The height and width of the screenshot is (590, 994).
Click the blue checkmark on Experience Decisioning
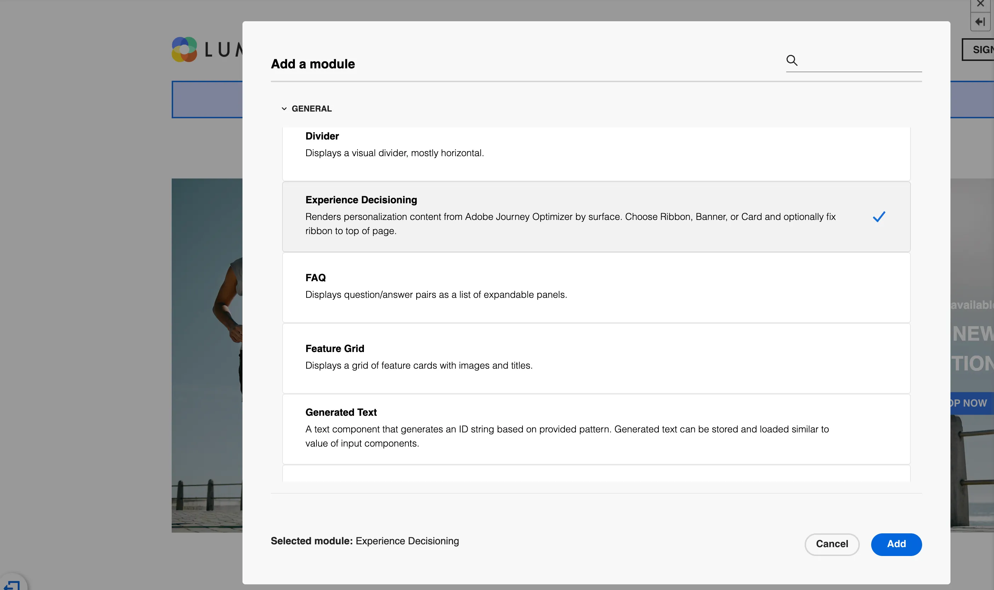[879, 217]
